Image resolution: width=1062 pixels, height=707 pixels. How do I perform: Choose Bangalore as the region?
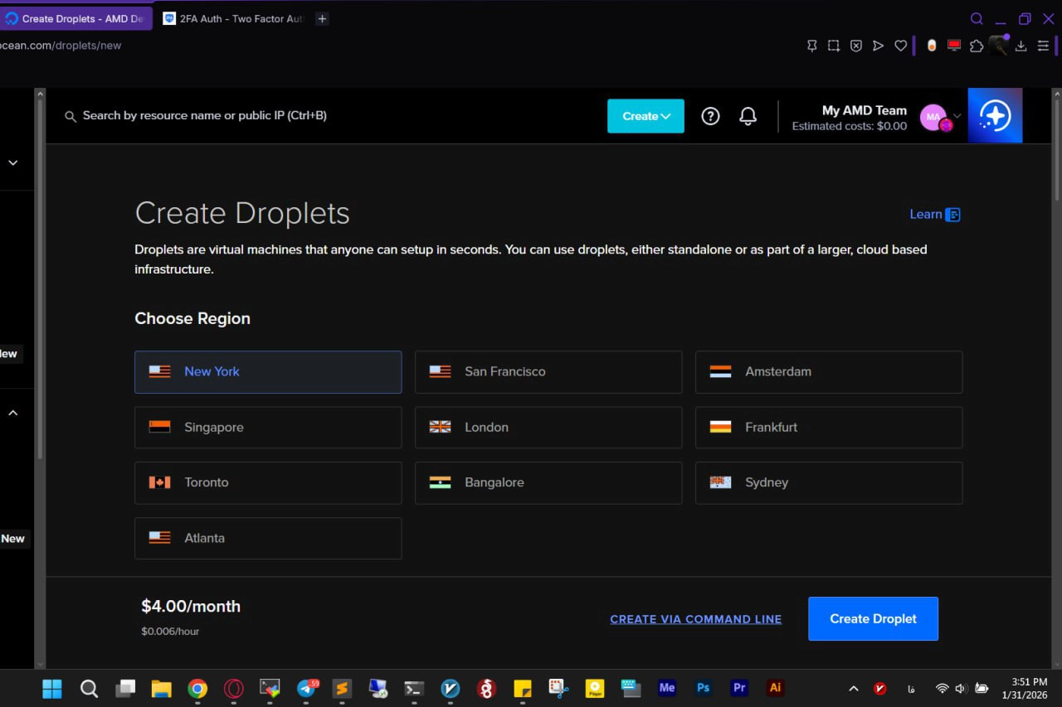click(x=548, y=482)
